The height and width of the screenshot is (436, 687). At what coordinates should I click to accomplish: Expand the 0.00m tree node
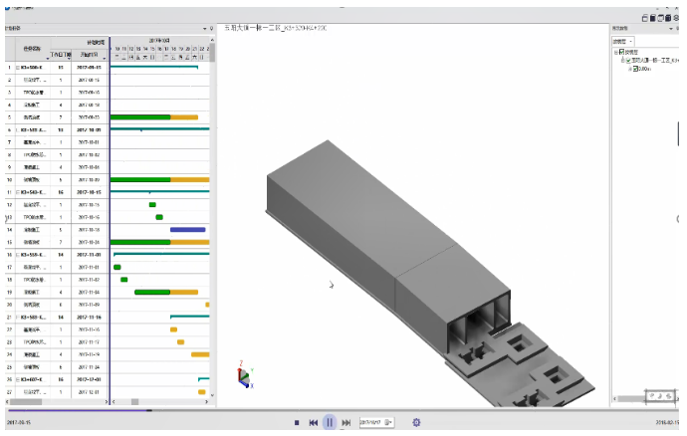pyautogui.click(x=630, y=69)
